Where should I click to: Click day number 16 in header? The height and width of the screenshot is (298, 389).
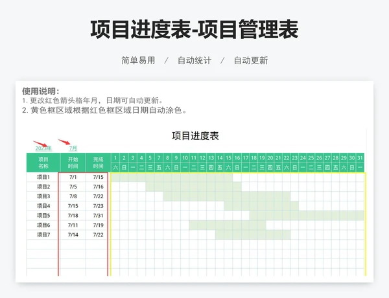237,158
